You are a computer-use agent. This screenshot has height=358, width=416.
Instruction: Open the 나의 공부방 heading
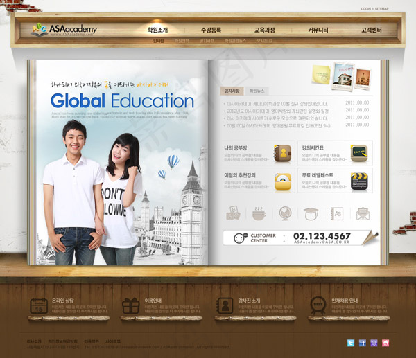236,148
